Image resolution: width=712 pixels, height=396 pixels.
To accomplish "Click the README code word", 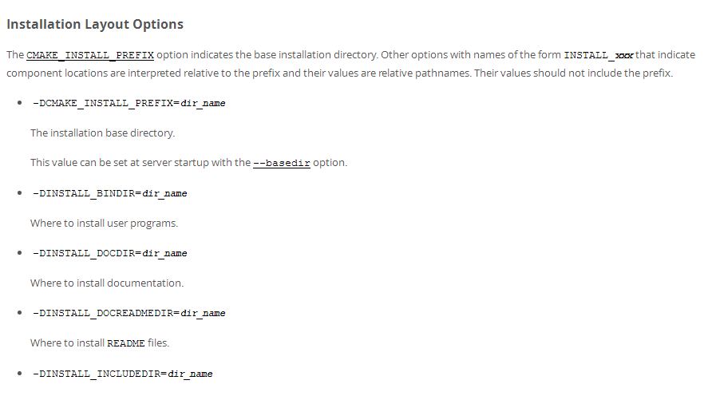I will 126,343.
